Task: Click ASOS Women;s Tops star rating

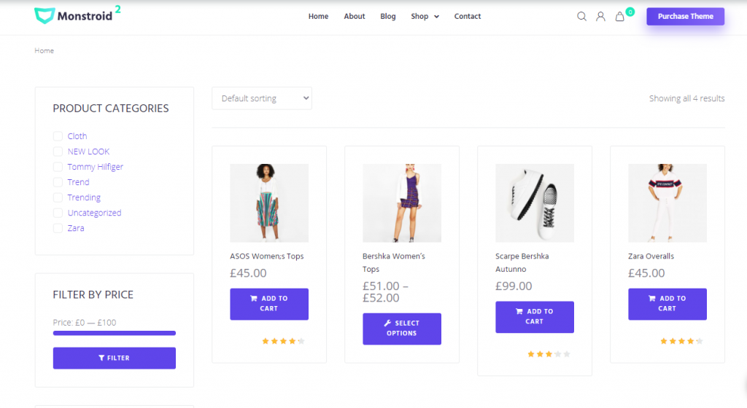Action: coord(283,341)
